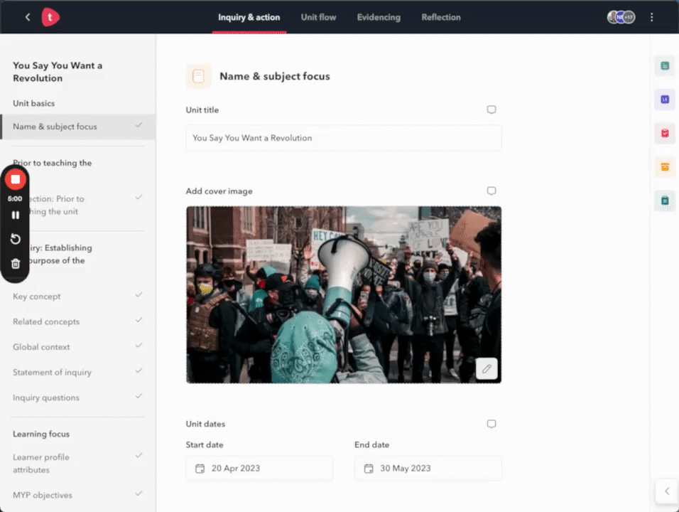This screenshot has height=512, width=679.
Task: Go to the Reflection tab
Action: click(441, 17)
